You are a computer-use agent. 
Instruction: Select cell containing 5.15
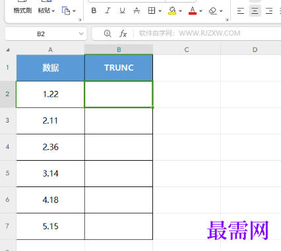(50, 226)
